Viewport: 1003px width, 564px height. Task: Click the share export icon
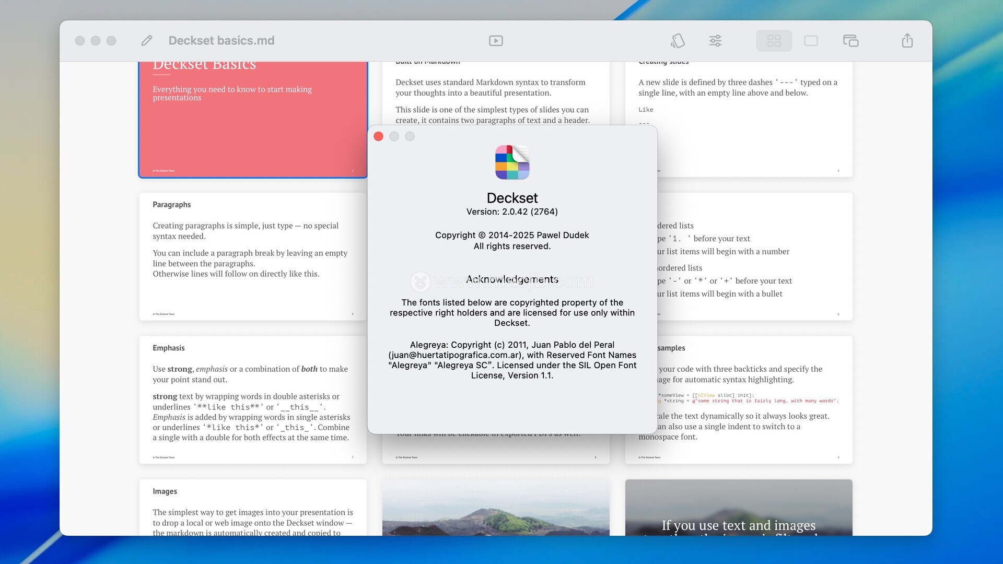tap(907, 41)
